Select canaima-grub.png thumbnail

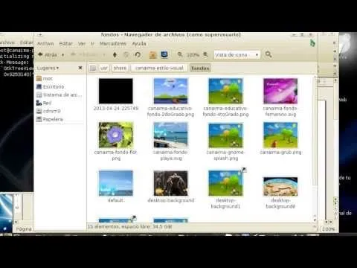pos(280,135)
